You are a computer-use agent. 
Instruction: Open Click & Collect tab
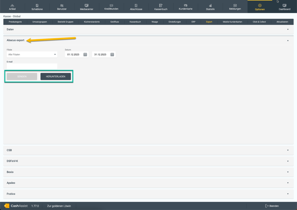[x=259, y=22]
